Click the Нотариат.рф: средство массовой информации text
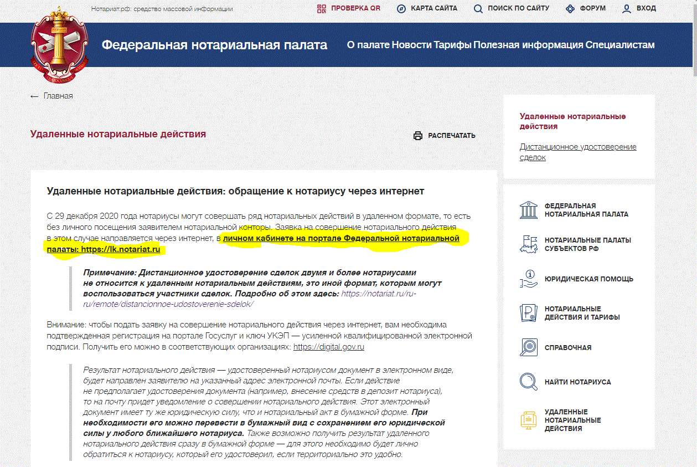Screen dimensions: 697x467 (162, 9)
